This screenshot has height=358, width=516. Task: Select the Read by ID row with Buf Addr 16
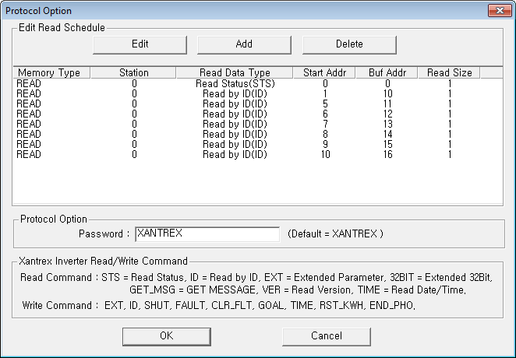coord(258,155)
